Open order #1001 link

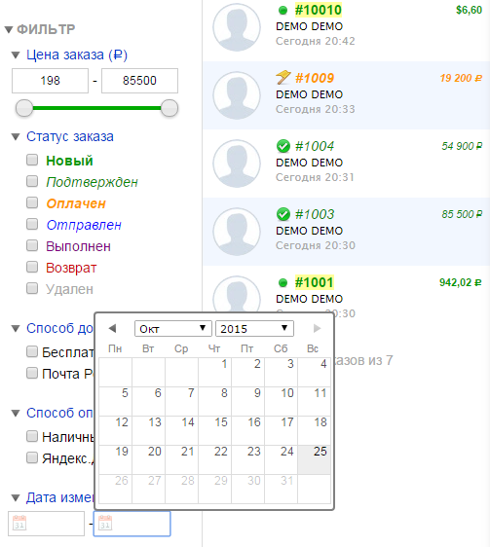(x=315, y=282)
